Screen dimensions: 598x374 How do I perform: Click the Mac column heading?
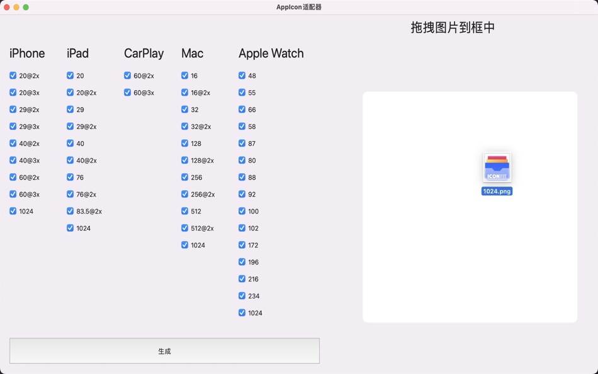[x=192, y=54]
